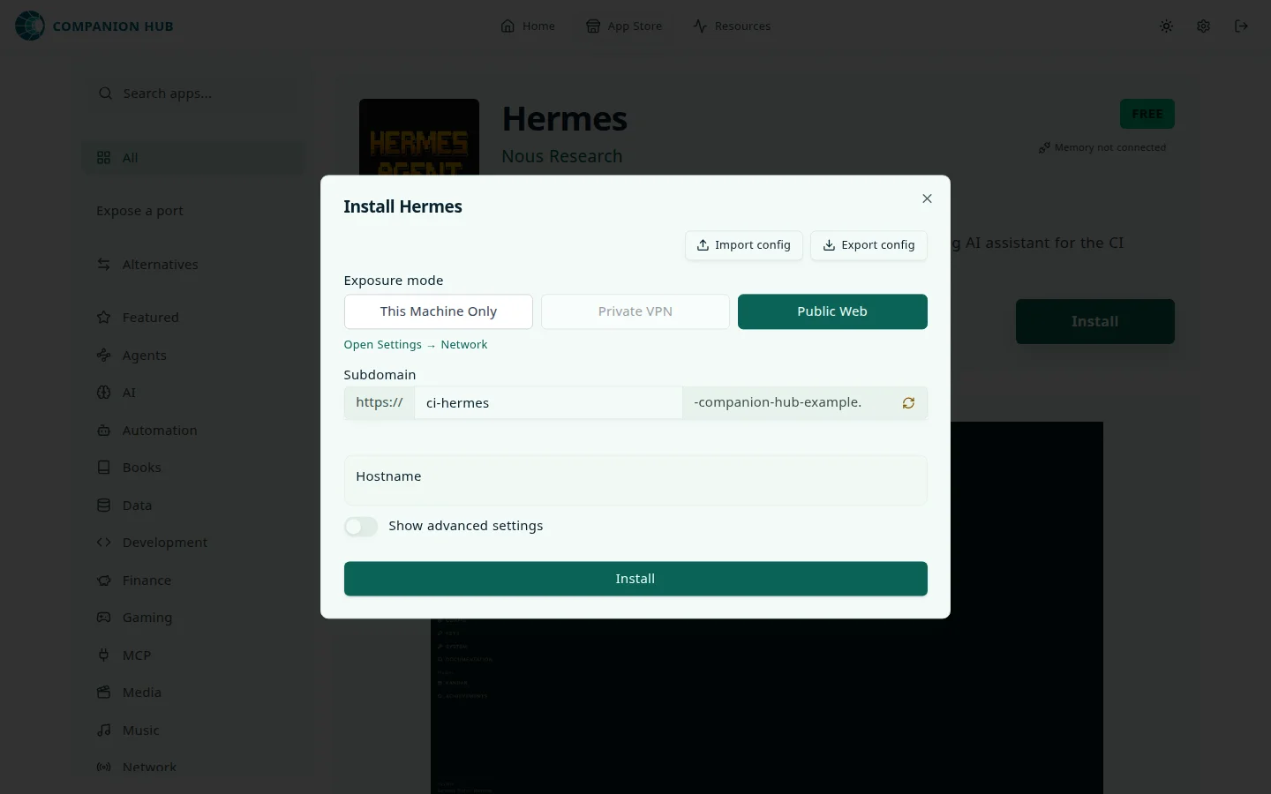The width and height of the screenshot is (1271, 794).
Task: Click the Companion Hub logo icon
Action: [30, 26]
